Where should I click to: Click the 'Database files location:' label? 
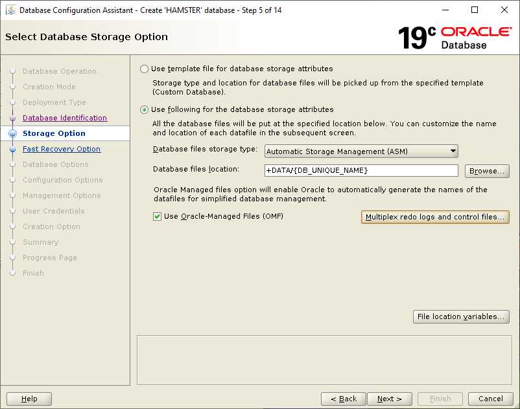pos(196,169)
